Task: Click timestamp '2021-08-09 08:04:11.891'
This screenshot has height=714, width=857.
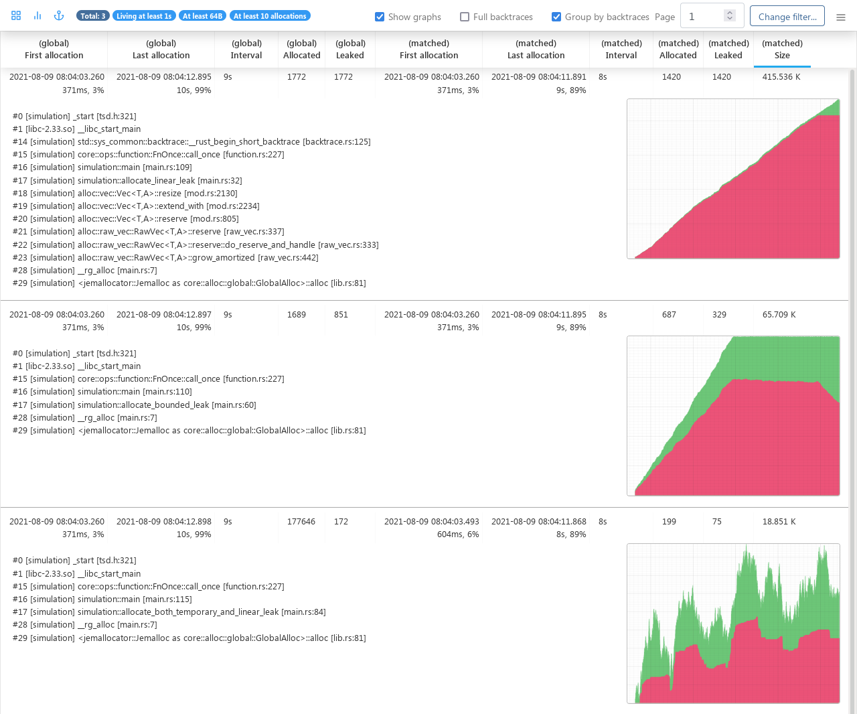Action: (x=539, y=77)
